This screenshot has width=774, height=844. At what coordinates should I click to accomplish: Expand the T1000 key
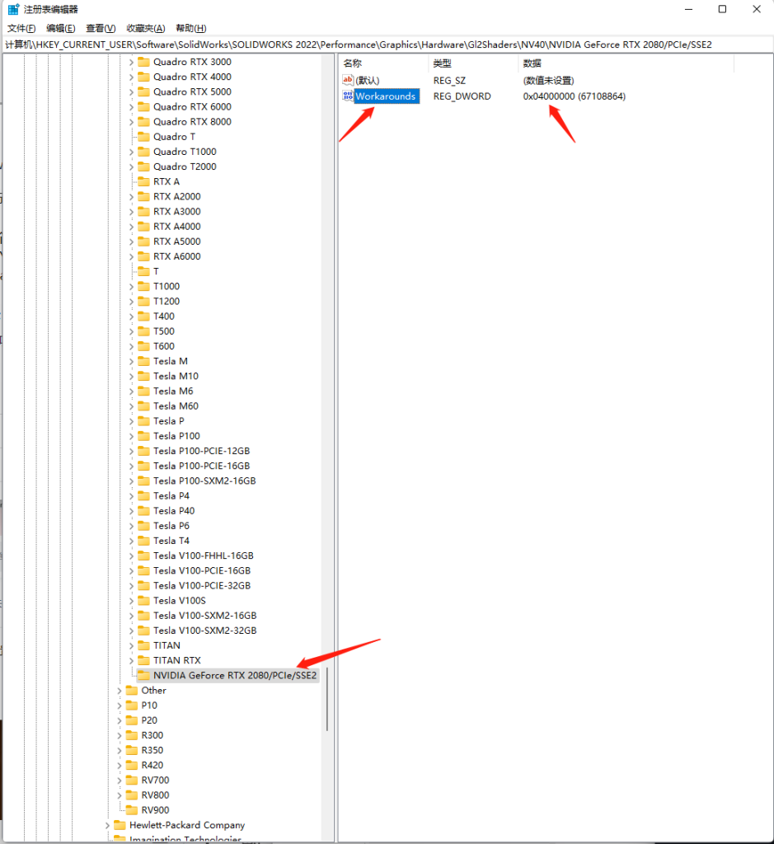click(131, 287)
